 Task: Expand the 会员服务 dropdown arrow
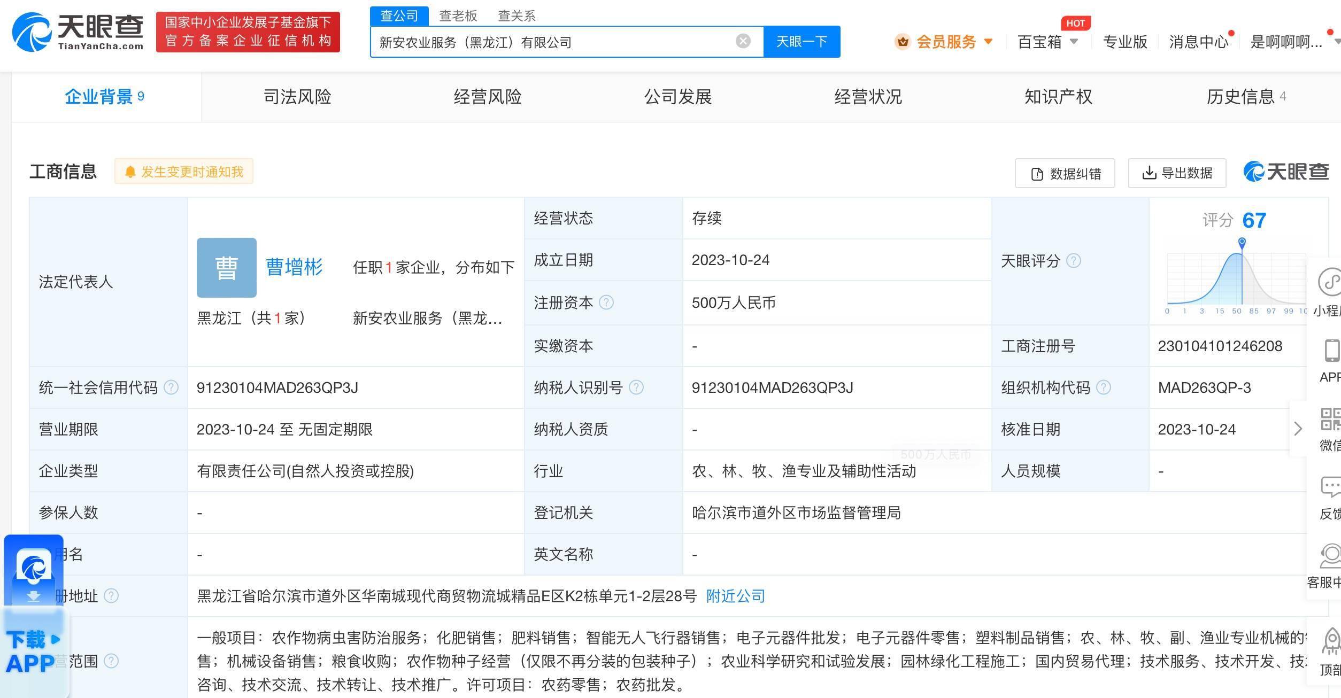coord(988,41)
